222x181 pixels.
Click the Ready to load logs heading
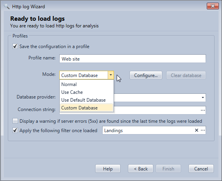pos(37,19)
